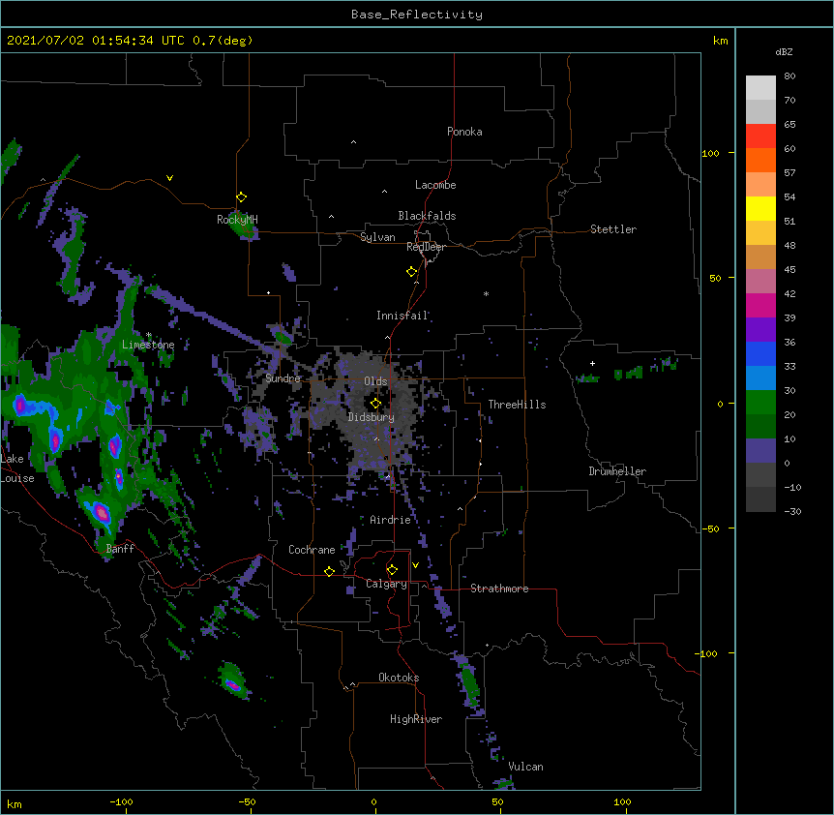Click the Ponoka town label

pyautogui.click(x=464, y=132)
